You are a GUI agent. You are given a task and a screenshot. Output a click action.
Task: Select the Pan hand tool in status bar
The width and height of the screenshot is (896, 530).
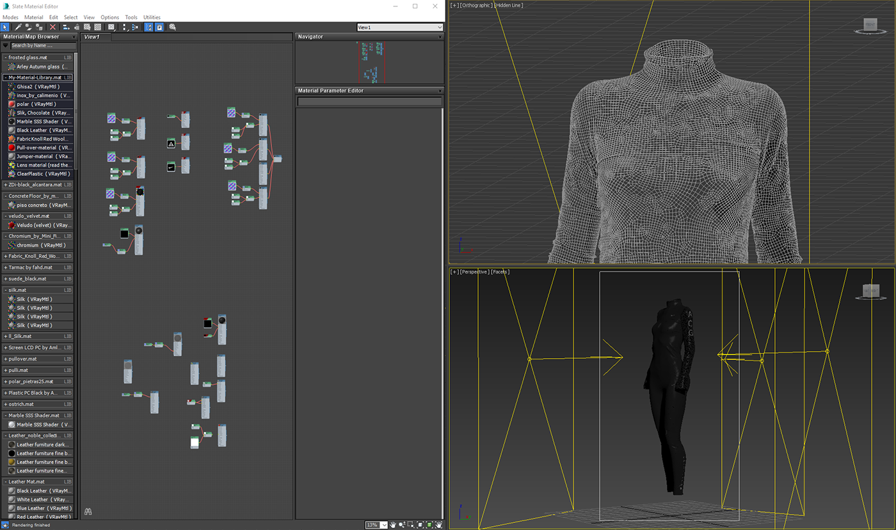click(x=393, y=525)
